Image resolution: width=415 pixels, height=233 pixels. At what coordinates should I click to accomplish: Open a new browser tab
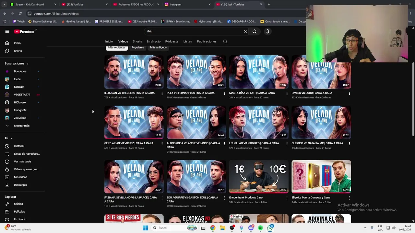[269, 5]
